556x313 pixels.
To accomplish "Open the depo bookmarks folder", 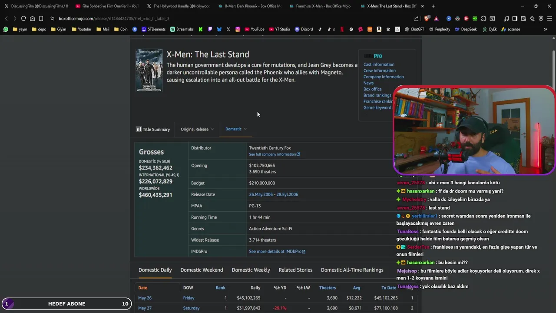I will [39, 29].
